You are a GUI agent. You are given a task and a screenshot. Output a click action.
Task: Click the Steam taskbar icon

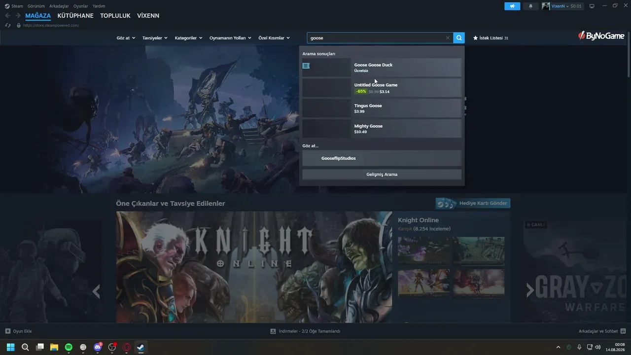click(x=141, y=347)
